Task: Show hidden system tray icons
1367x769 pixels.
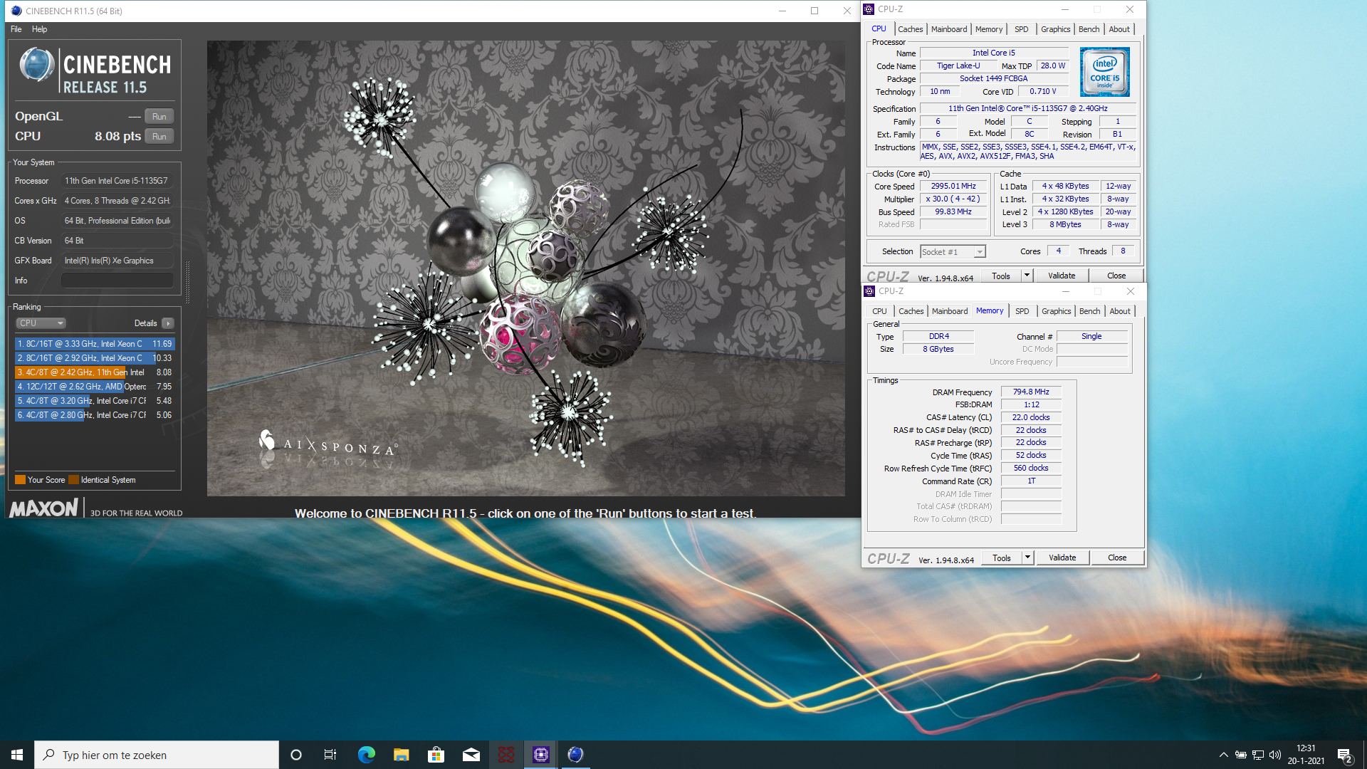Action: (1223, 755)
